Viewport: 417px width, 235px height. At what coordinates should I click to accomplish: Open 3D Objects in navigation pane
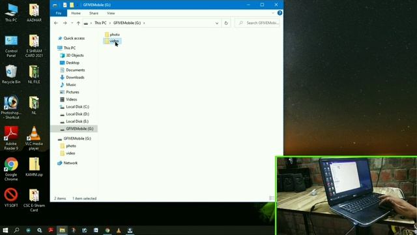[x=72, y=55]
